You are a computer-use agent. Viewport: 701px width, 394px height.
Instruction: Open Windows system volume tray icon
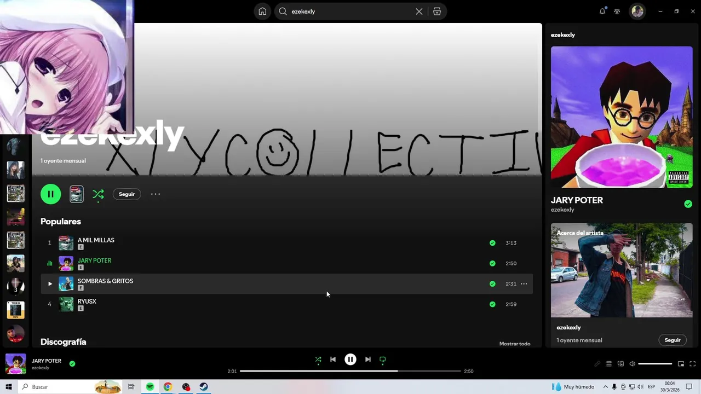[x=641, y=387]
